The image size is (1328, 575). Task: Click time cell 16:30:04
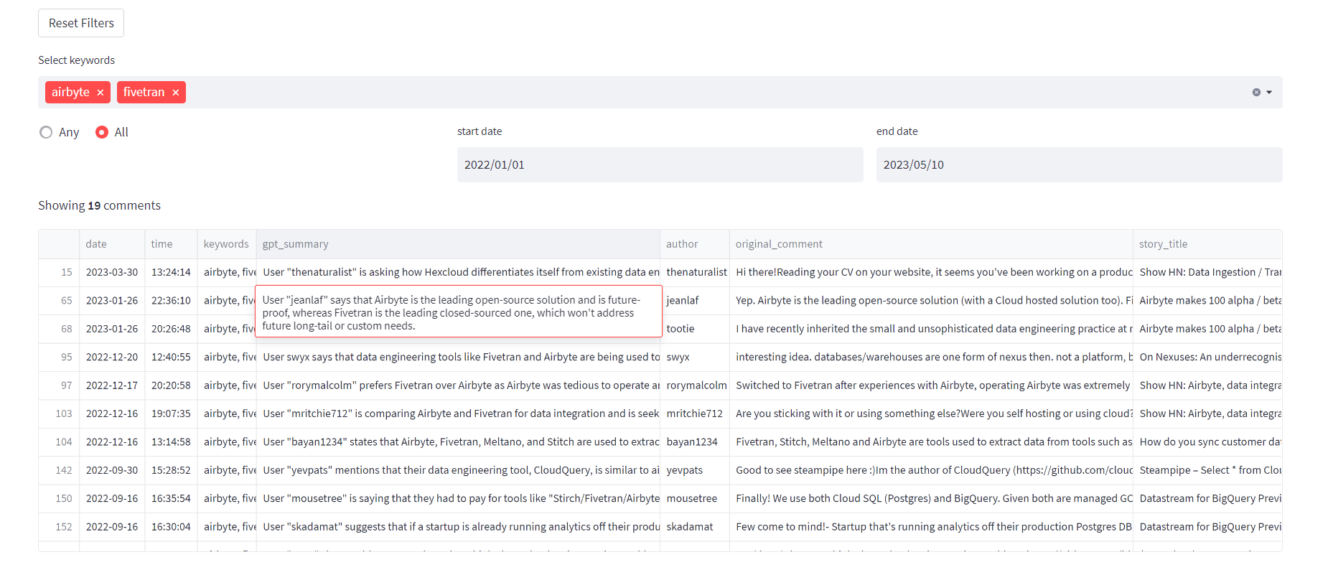[171, 527]
